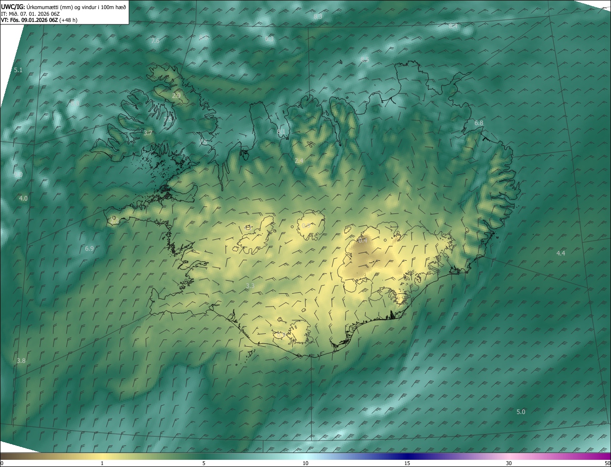The height and width of the screenshot is (467, 611).
Task: Click the 6.9 value label
Action: 89,249
